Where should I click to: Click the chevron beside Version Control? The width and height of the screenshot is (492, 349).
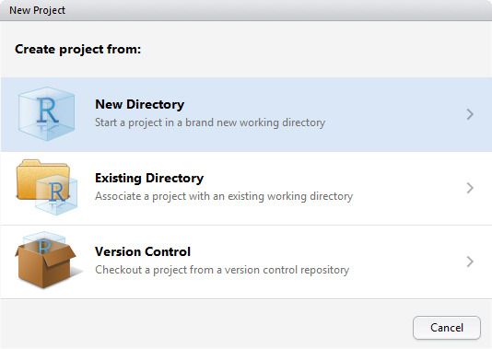pos(470,262)
